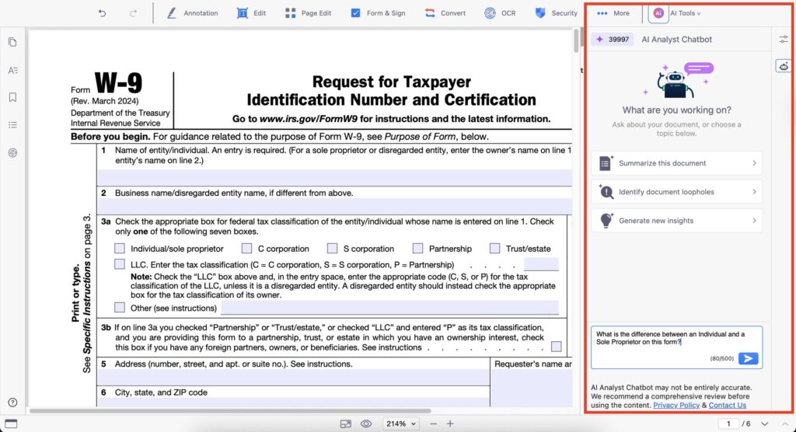Click the fit page view icon
This screenshot has width=796, height=432.
(346, 424)
